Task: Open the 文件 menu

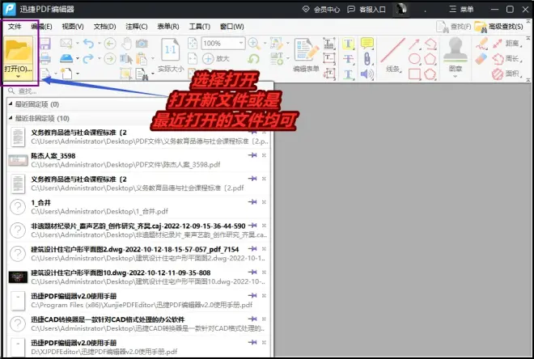Action: (15, 27)
